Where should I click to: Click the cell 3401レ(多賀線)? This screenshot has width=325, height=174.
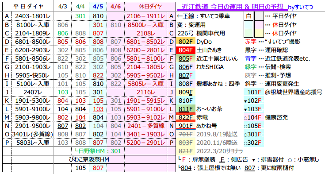click(33, 134)
